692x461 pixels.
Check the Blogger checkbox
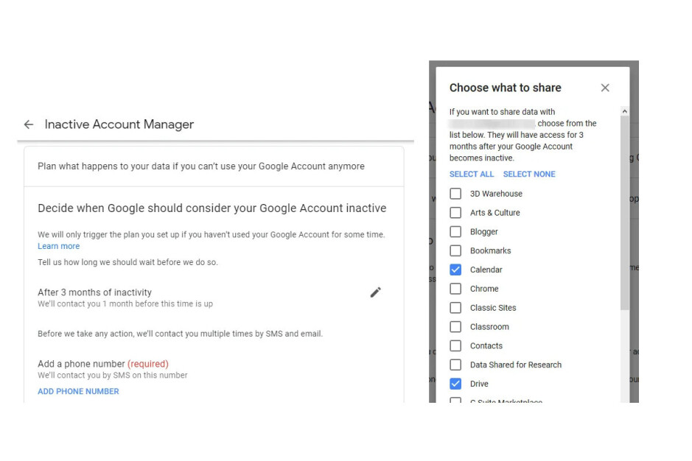tap(455, 231)
